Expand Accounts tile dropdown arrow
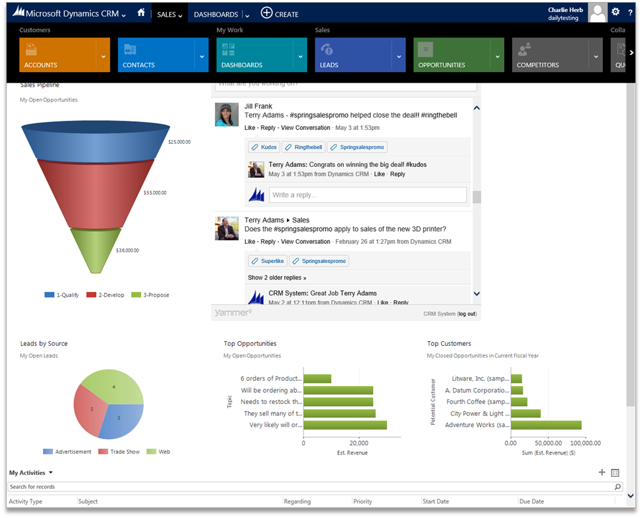 [x=103, y=56]
